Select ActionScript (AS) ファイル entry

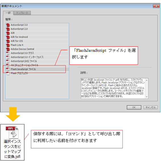click(37, 61)
